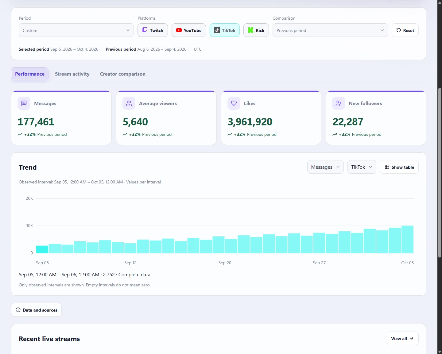
Task: Click the 22,287 new followers value
Action: 348,122
